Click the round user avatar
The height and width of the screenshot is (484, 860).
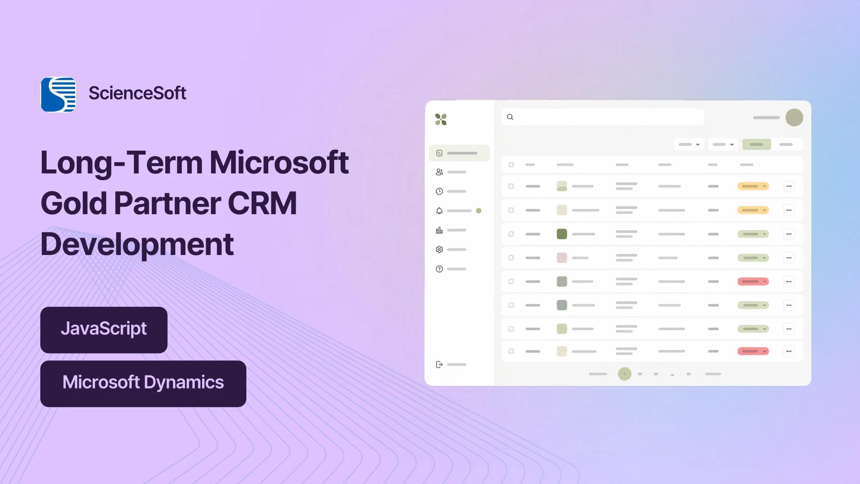tap(794, 117)
